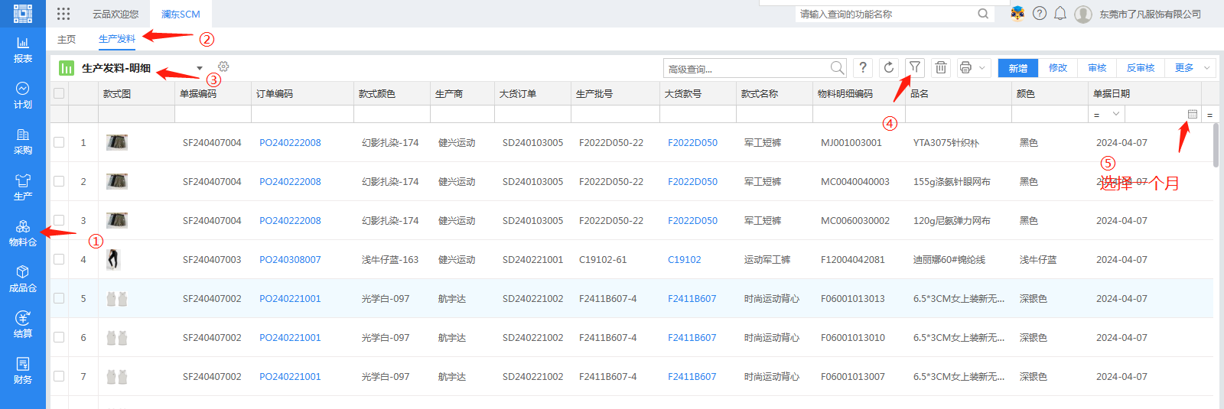
Task: Switch to the 主页 tab
Action: click(67, 39)
